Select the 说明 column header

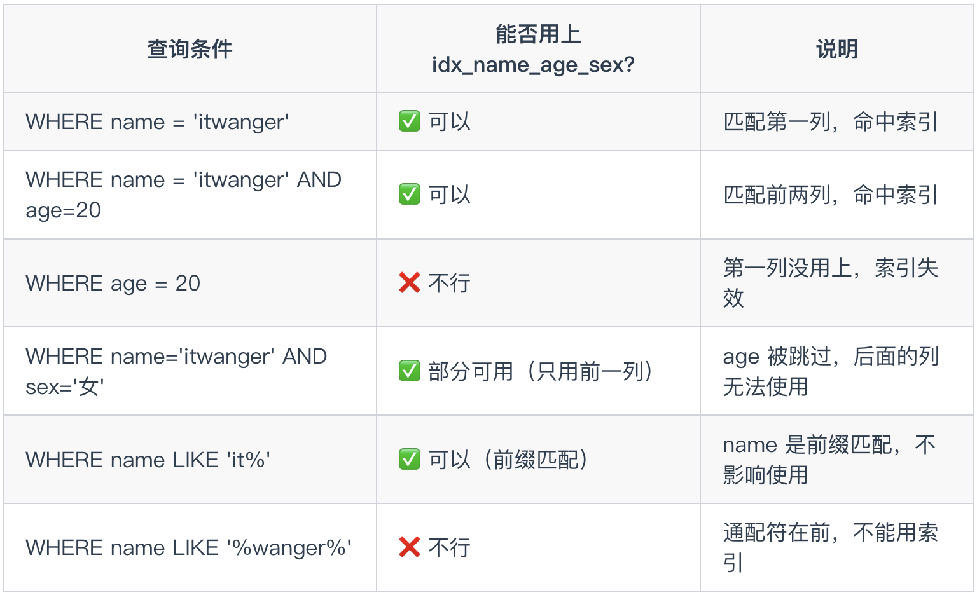click(x=836, y=49)
